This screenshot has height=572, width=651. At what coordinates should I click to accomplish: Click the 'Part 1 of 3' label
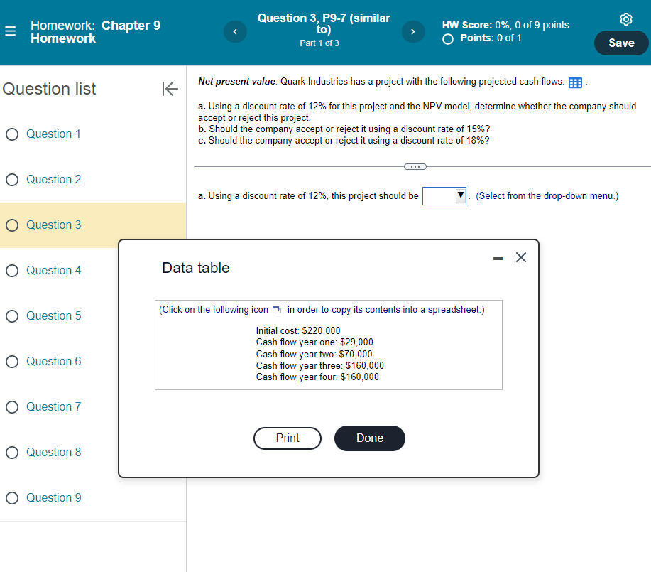pyautogui.click(x=319, y=43)
